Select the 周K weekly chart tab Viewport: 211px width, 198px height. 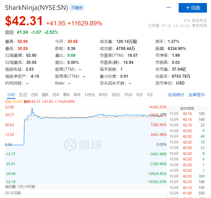tap(45, 95)
